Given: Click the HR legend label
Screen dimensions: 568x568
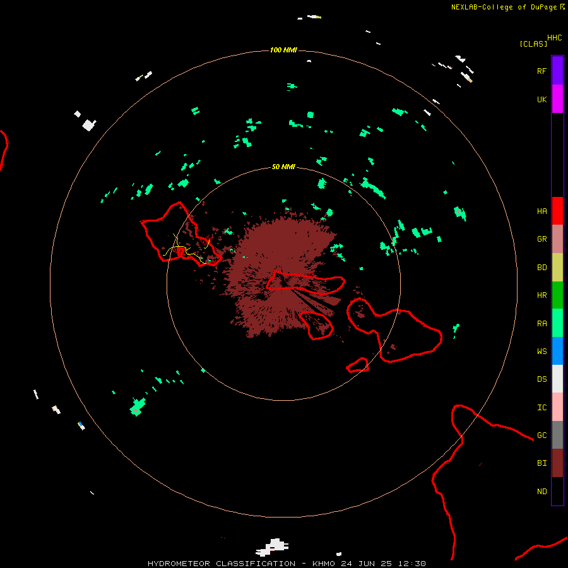Looking at the screenshot, I should 542,295.
